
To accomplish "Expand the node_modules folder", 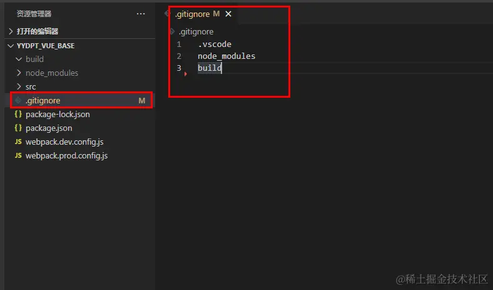I will tap(19, 73).
